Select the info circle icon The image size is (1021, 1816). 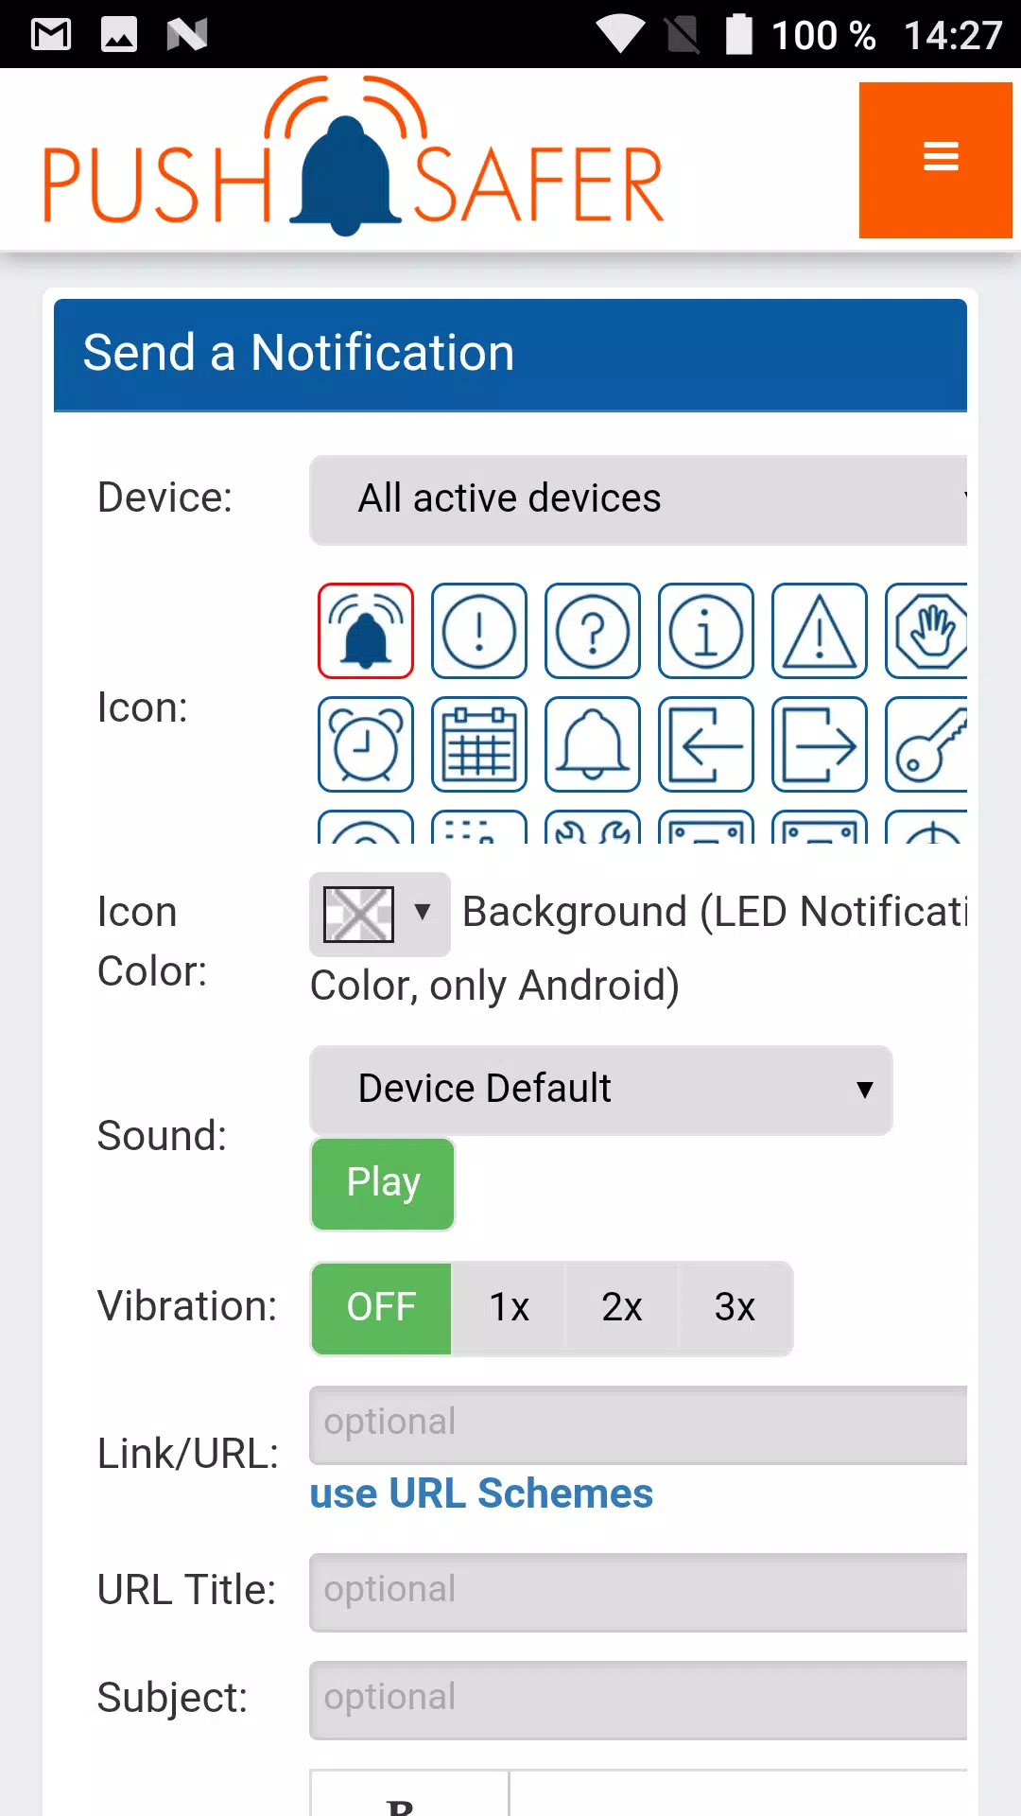click(706, 631)
